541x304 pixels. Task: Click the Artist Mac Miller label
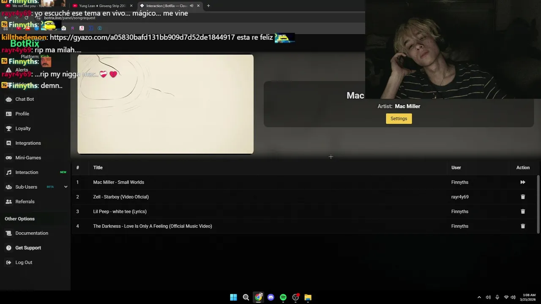[399, 106]
